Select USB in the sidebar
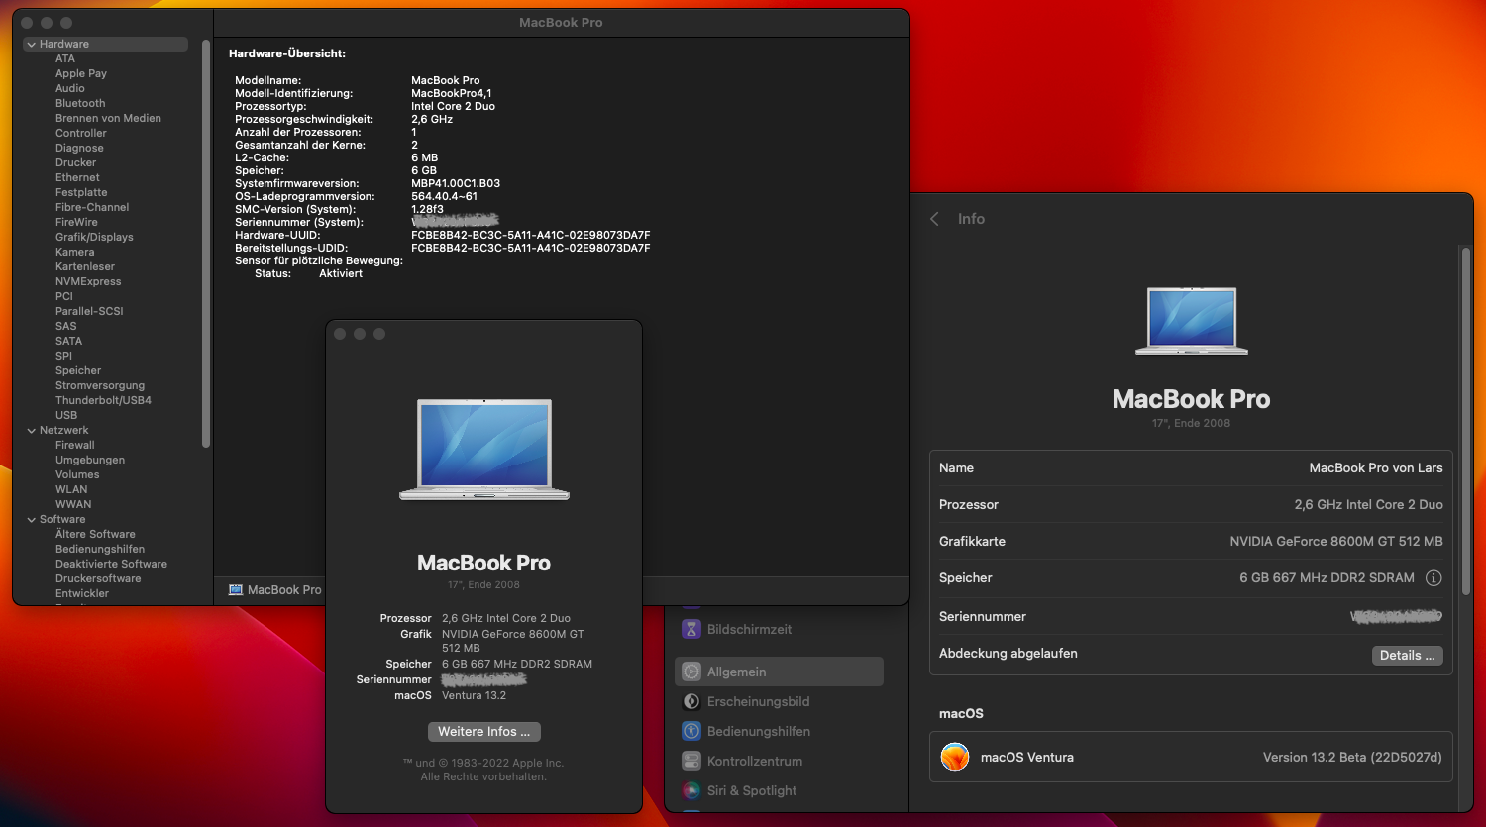Viewport: 1486px width, 827px height. [66, 415]
